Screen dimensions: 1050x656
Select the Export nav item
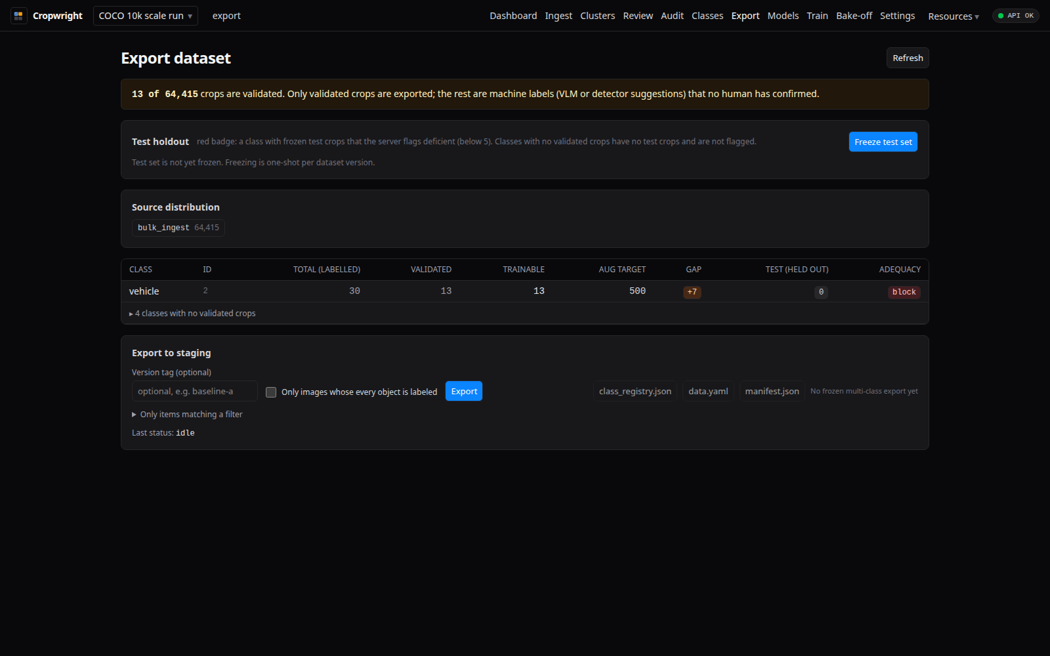(x=745, y=16)
